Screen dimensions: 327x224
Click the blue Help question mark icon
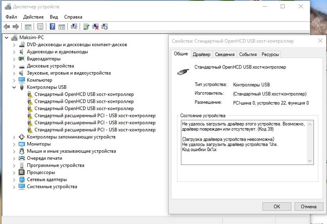tap(52, 27)
